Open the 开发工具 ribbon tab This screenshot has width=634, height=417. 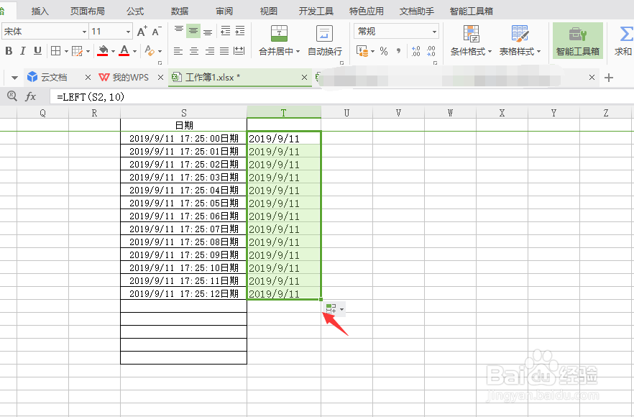click(x=316, y=11)
